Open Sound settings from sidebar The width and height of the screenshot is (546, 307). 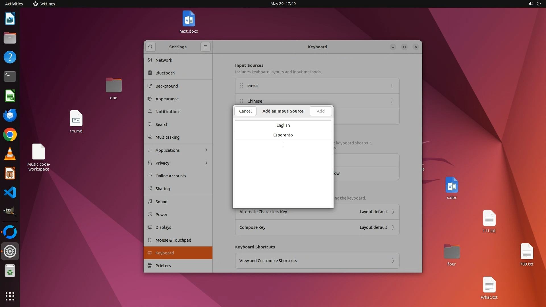tap(161, 202)
